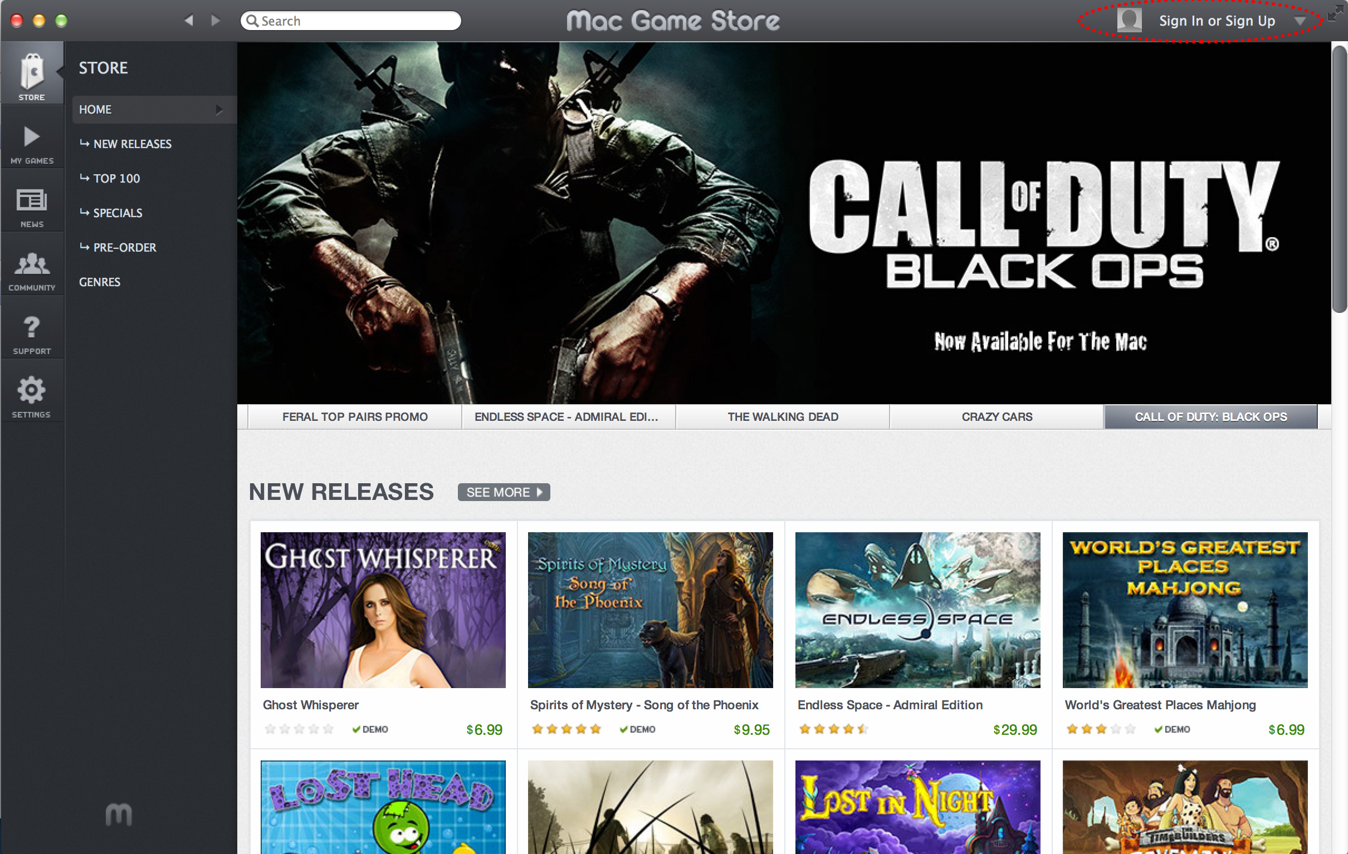The height and width of the screenshot is (854, 1348).
Task: Open the Settings gear icon
Action: [32, 390]
